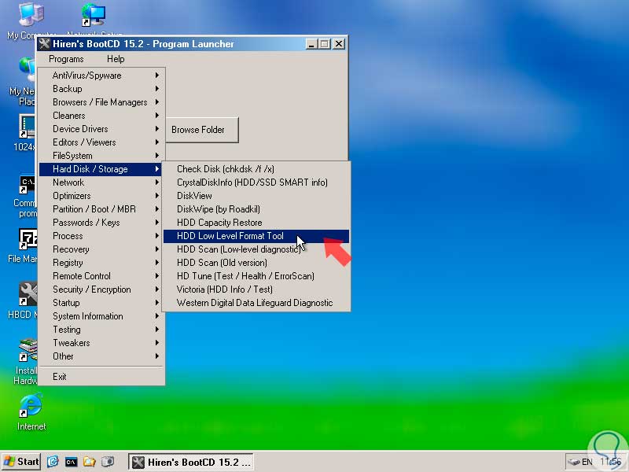Expand the Network submenu arrow
The image size is (629, 472).
[157, 183]
